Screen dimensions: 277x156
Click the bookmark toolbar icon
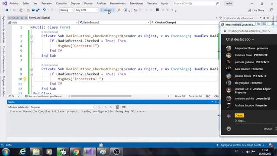[157, 10]
